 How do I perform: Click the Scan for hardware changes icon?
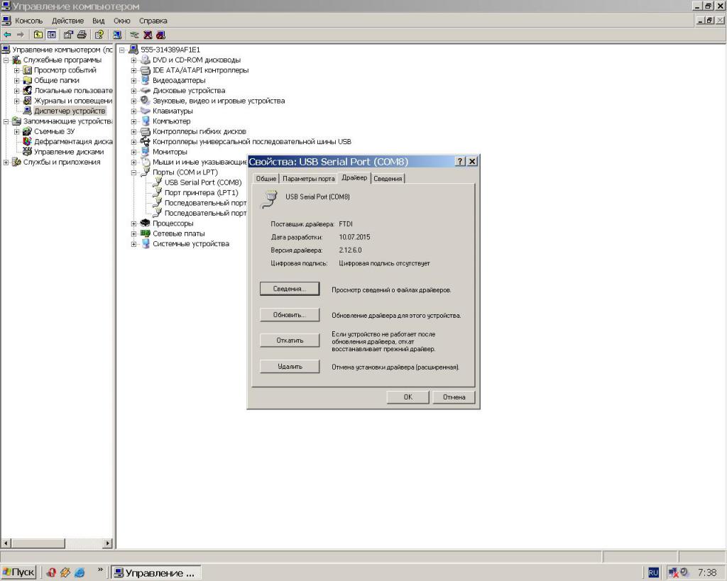[116, 34]
